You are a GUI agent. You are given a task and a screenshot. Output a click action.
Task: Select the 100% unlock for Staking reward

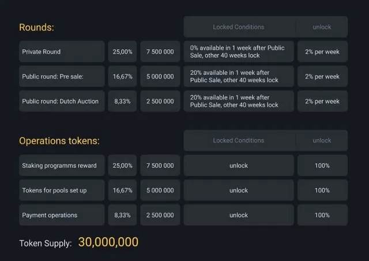tap(322, 166)
